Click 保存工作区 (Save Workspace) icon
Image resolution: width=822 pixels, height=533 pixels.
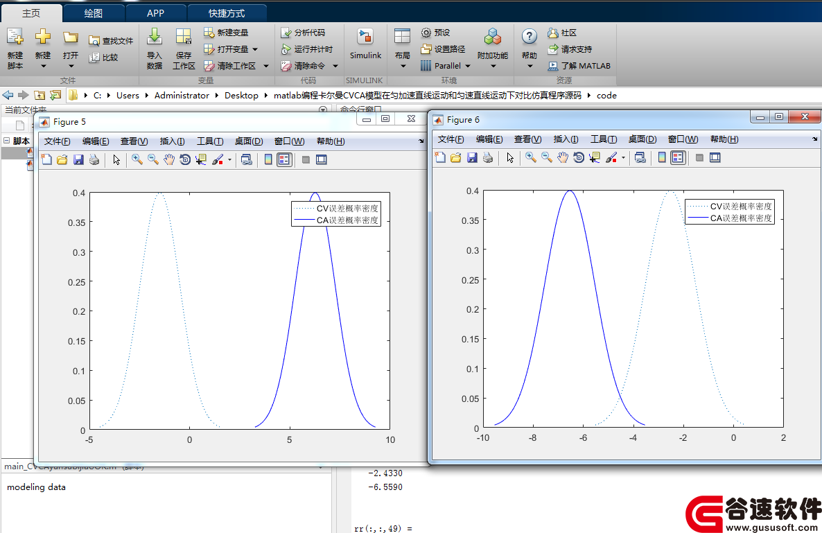184,37
